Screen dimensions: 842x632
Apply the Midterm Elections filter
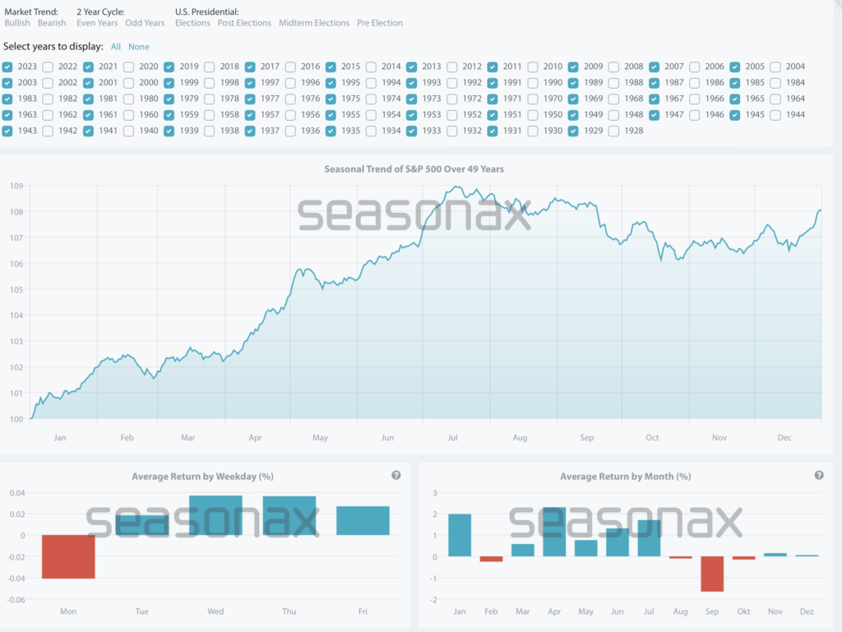[314, 23]
